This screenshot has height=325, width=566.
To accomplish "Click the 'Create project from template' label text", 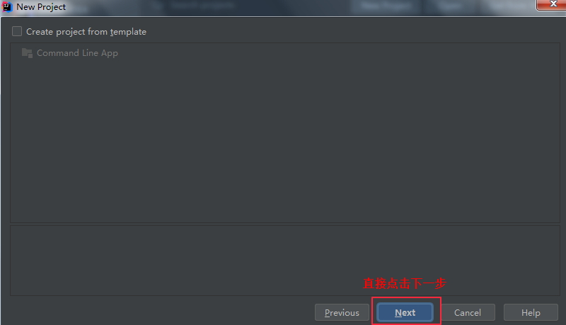I will [x=86, y=32].
